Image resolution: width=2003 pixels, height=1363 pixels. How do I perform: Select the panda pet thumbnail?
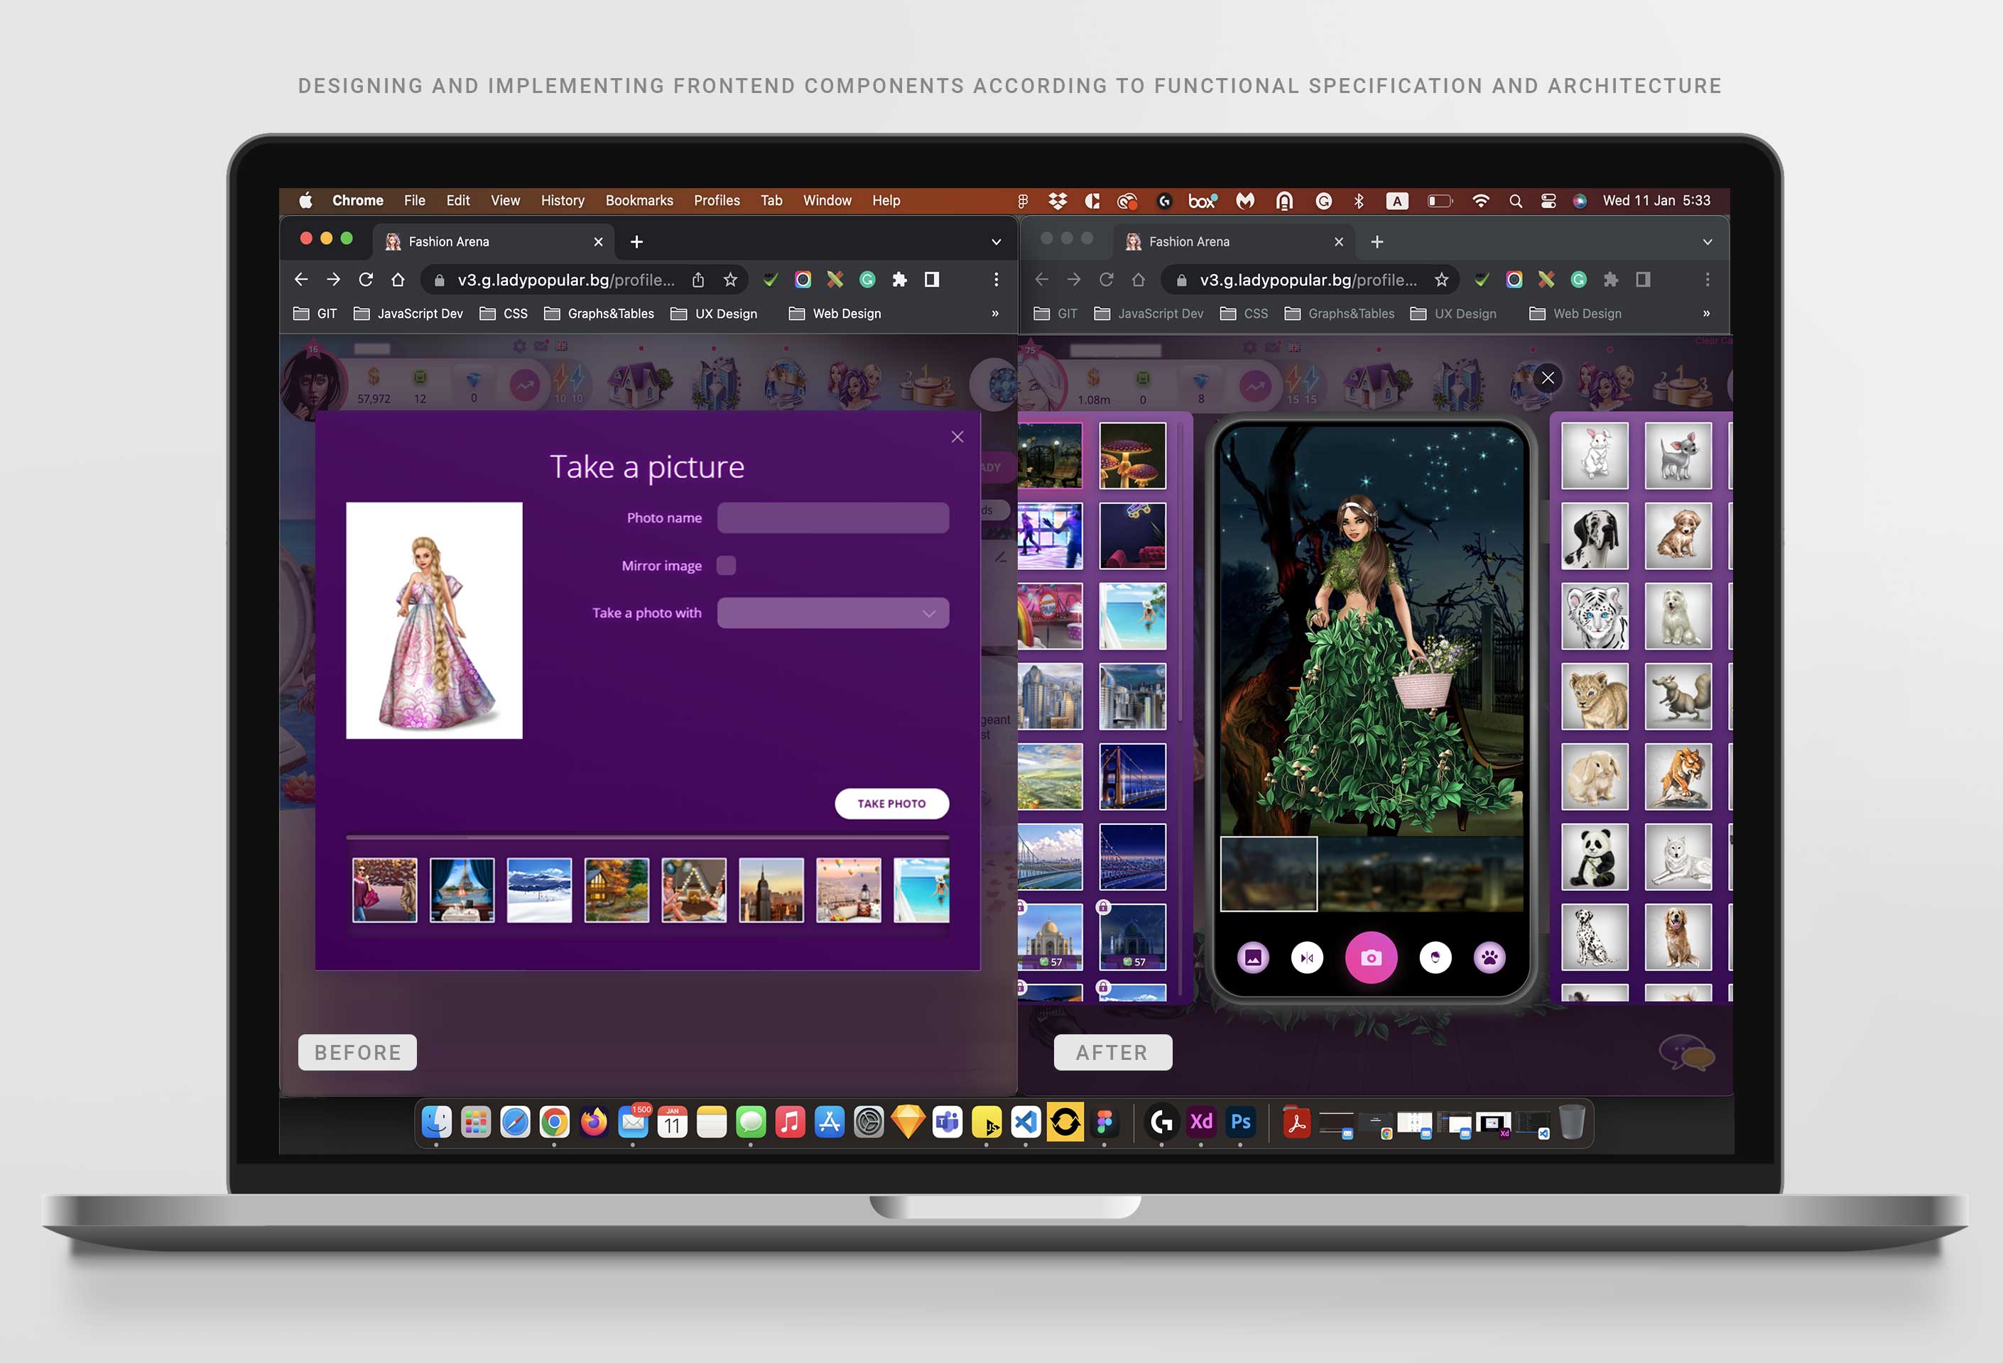[1594, 856]
